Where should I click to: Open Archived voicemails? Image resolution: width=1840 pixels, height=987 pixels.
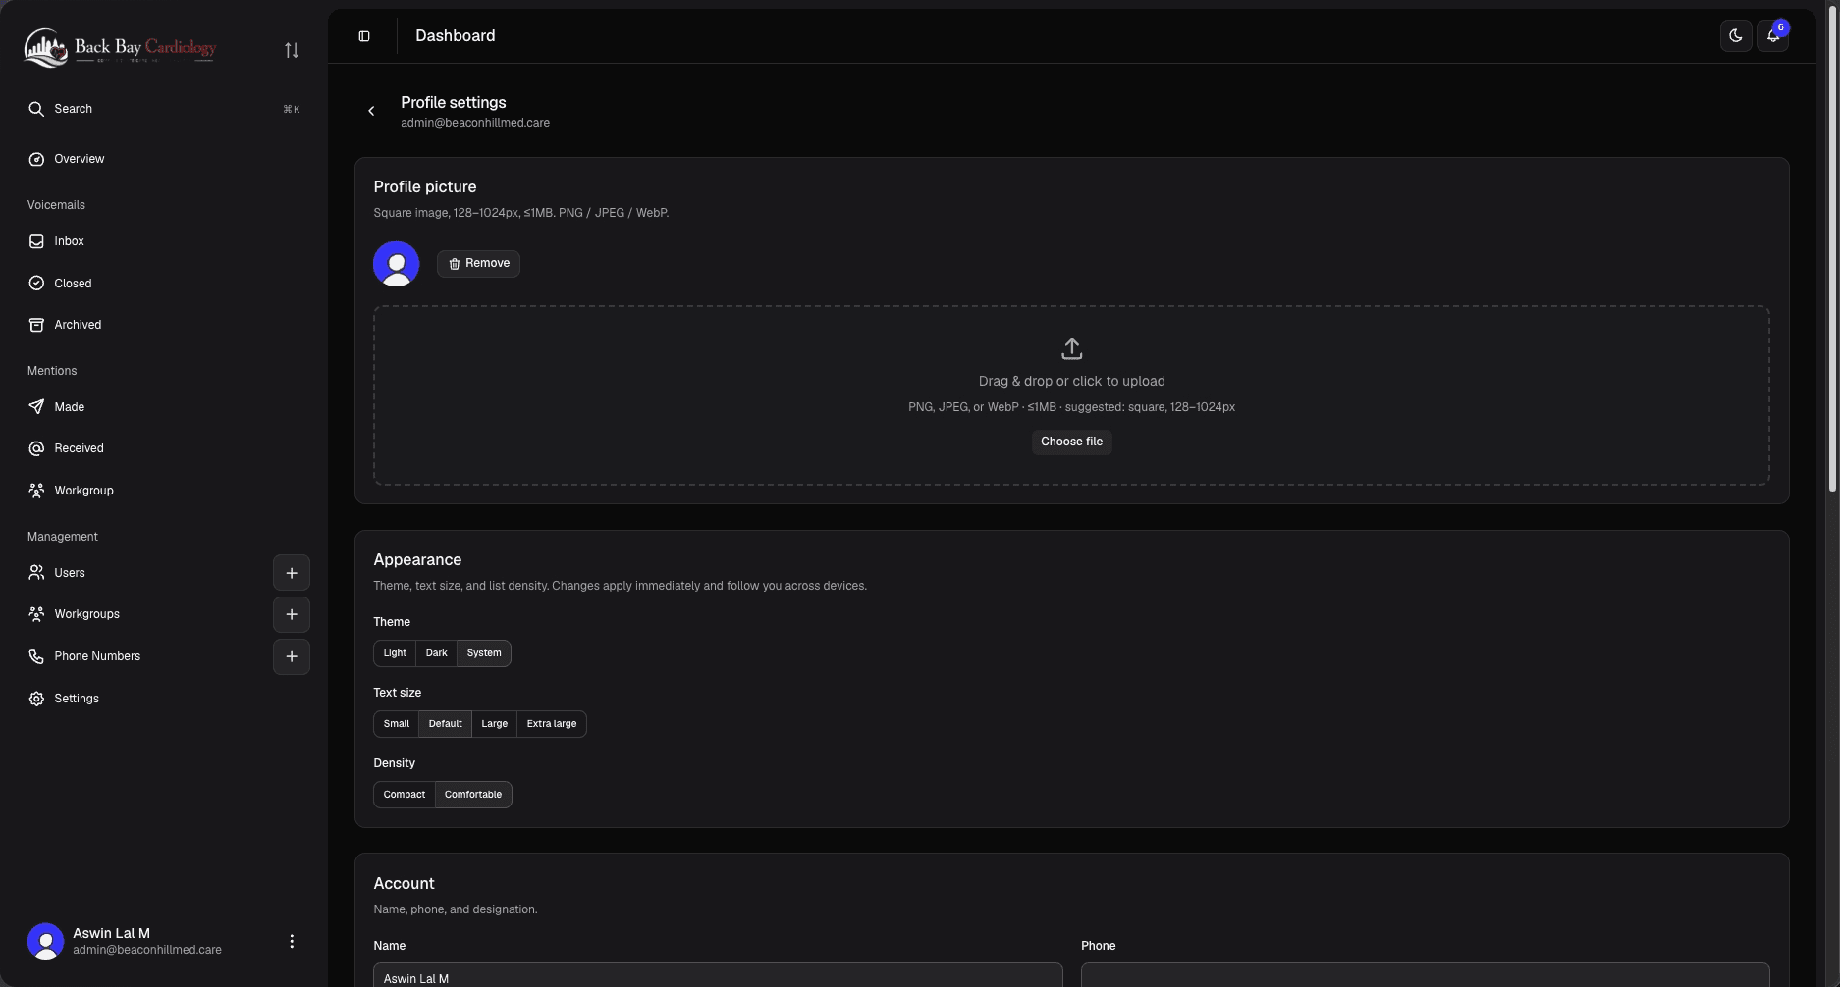164,325
